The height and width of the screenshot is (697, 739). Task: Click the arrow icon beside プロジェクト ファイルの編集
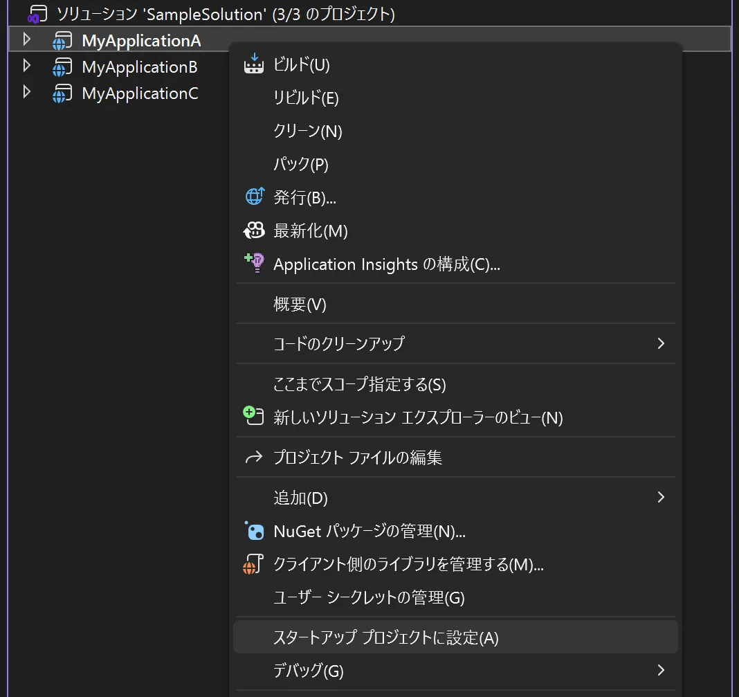(253, 457)
